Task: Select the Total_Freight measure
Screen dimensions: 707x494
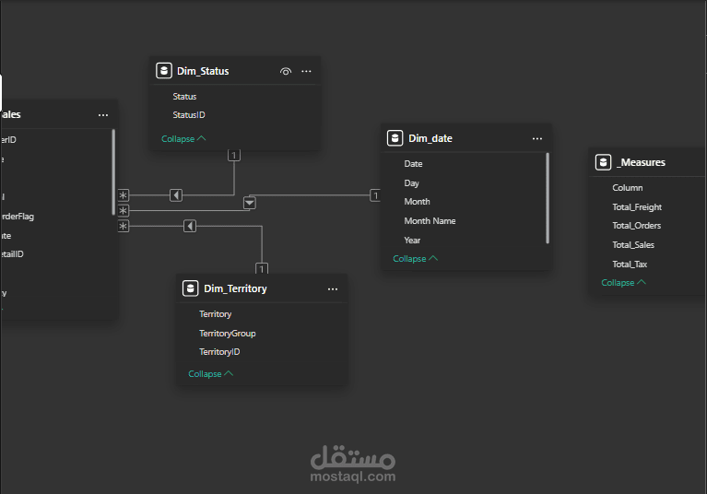Action: pyautogui.click(x=637, y=206)
